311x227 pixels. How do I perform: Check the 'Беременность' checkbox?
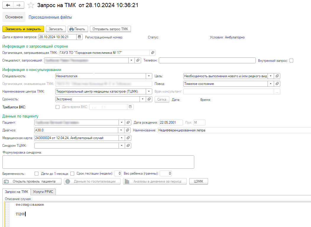pos(37,173)
